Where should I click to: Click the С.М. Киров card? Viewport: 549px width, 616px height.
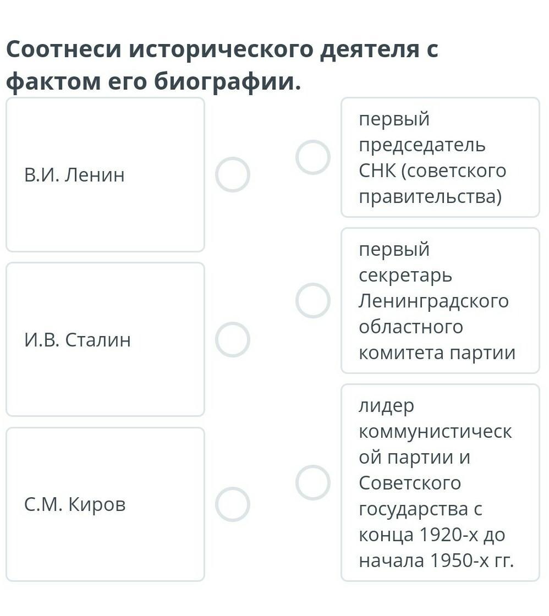(x=105, y=504)
